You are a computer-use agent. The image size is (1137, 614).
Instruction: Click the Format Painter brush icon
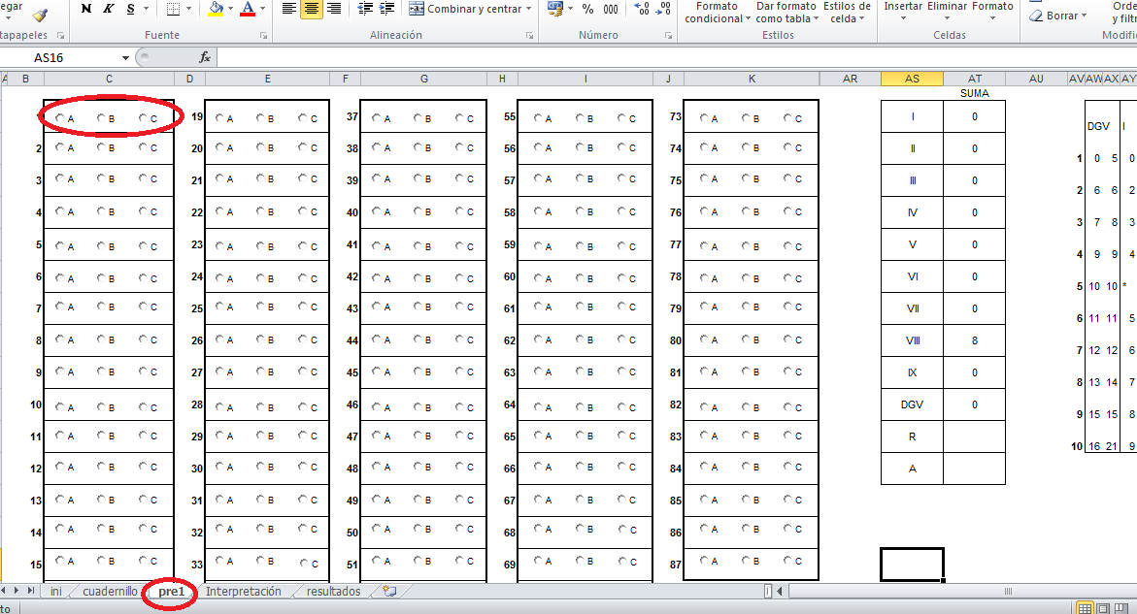39,14
